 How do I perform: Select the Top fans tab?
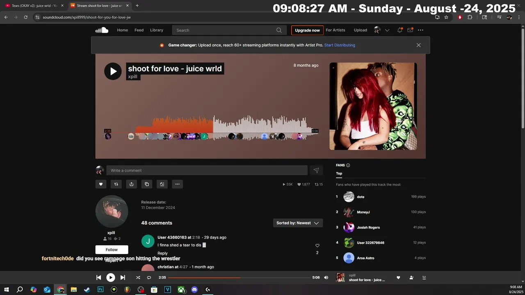click(339, 173)
